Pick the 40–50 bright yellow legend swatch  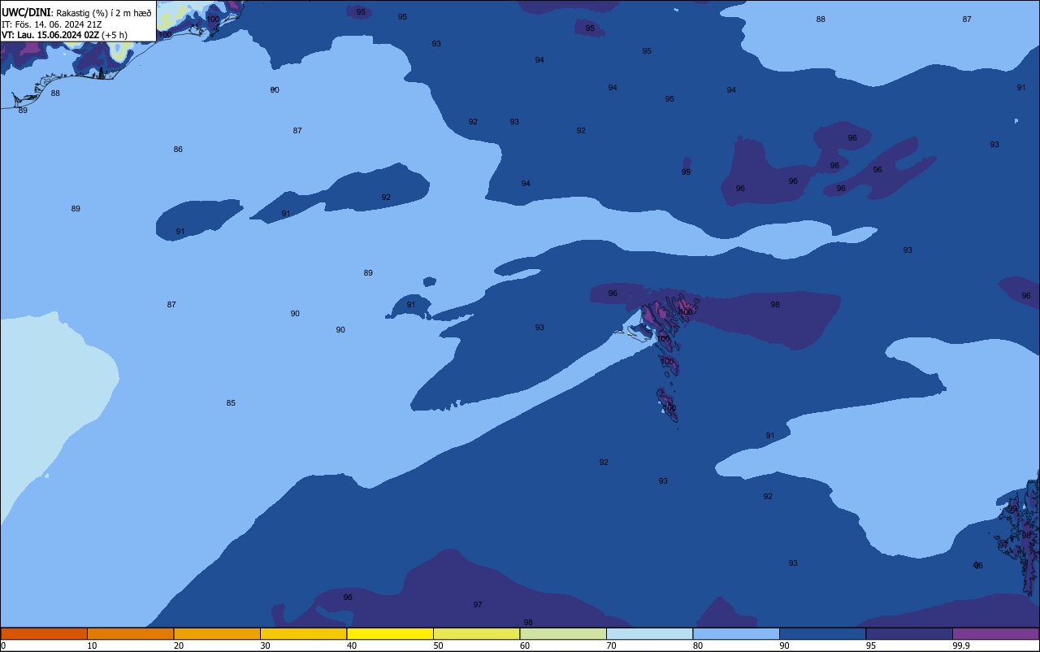point(390,633)
